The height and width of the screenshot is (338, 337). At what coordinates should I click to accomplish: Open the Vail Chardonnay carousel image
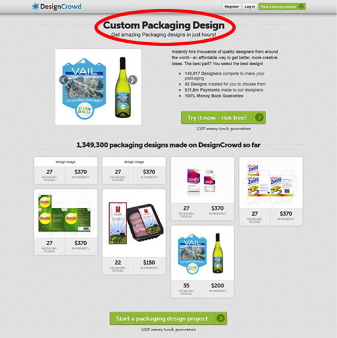tap(98, 87)
